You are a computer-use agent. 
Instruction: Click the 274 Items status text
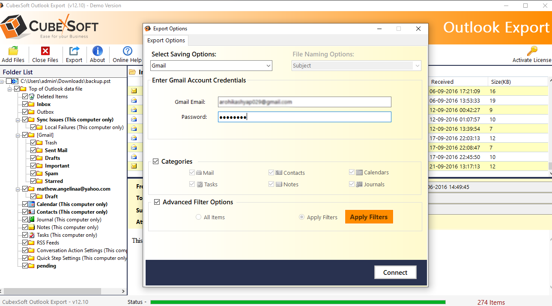tap(491, 302)
